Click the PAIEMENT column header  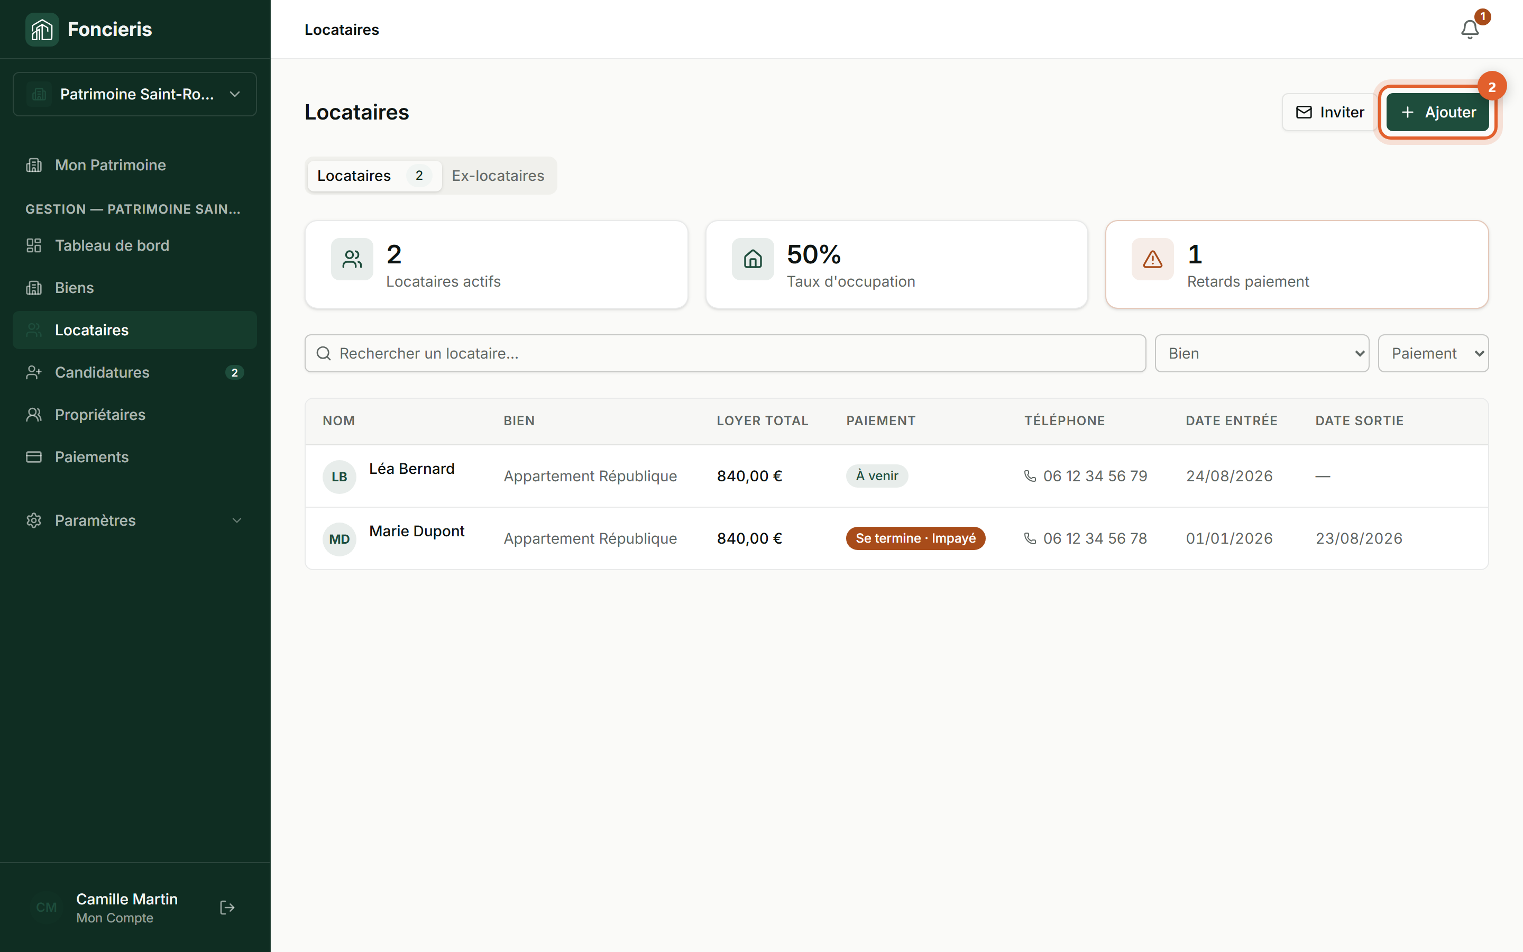pos(880,420)
